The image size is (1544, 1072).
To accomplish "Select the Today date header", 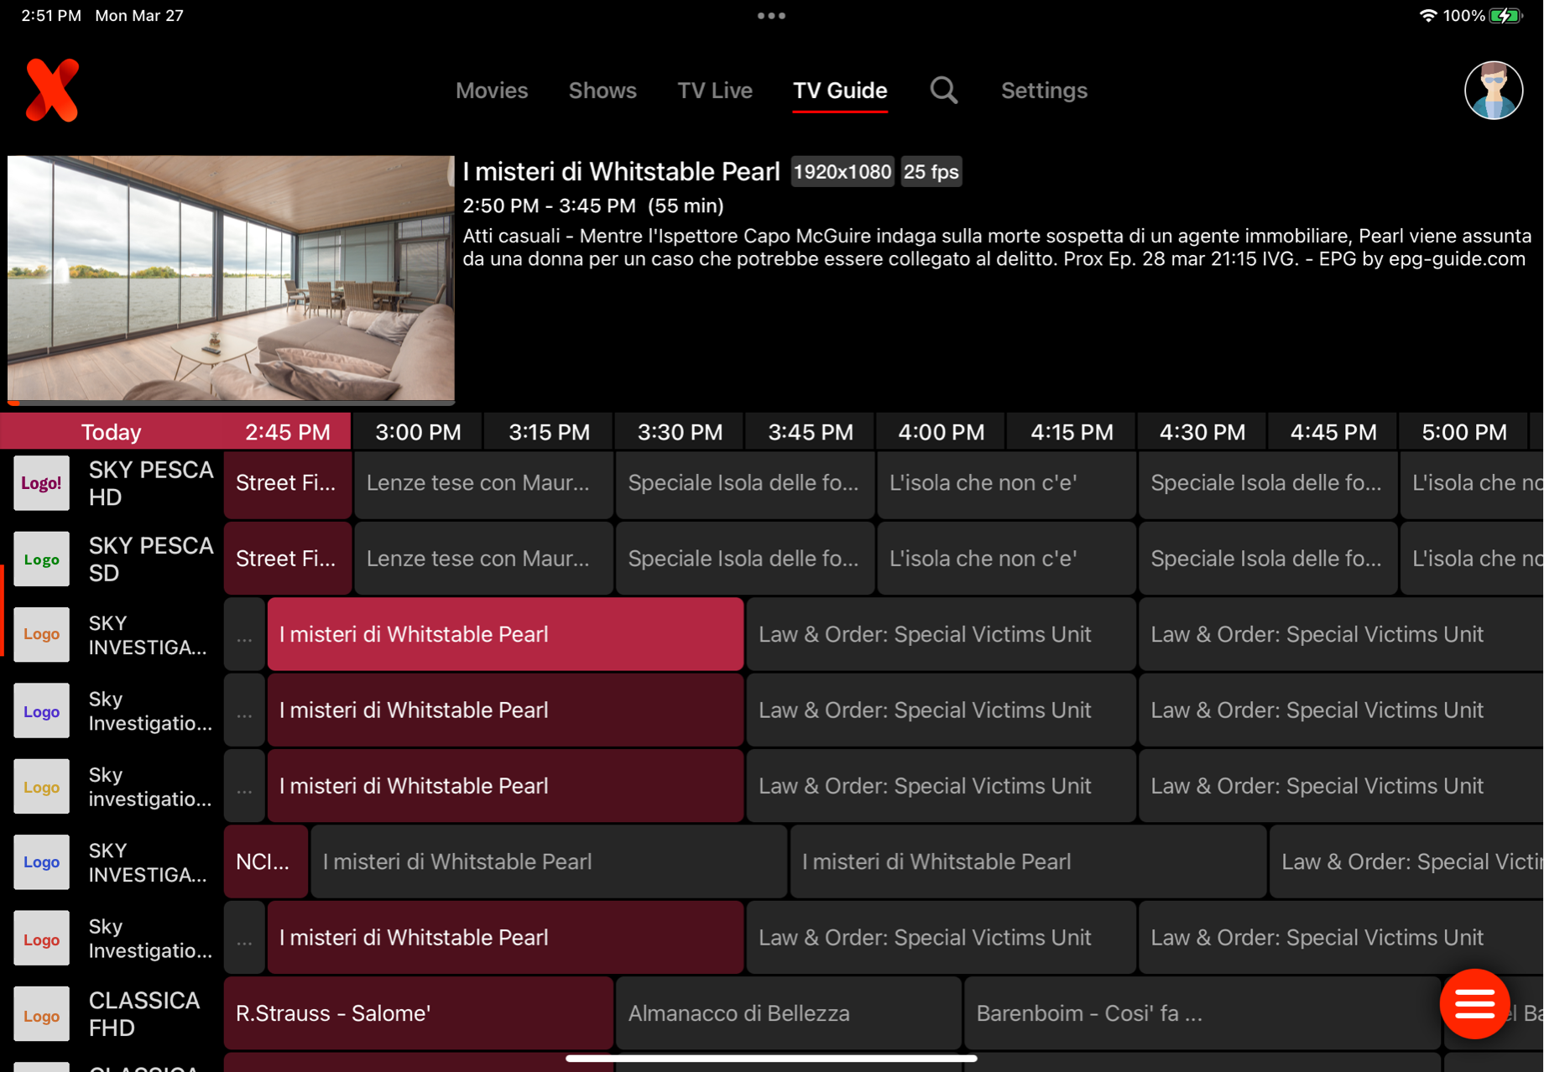I will point(110,431).
